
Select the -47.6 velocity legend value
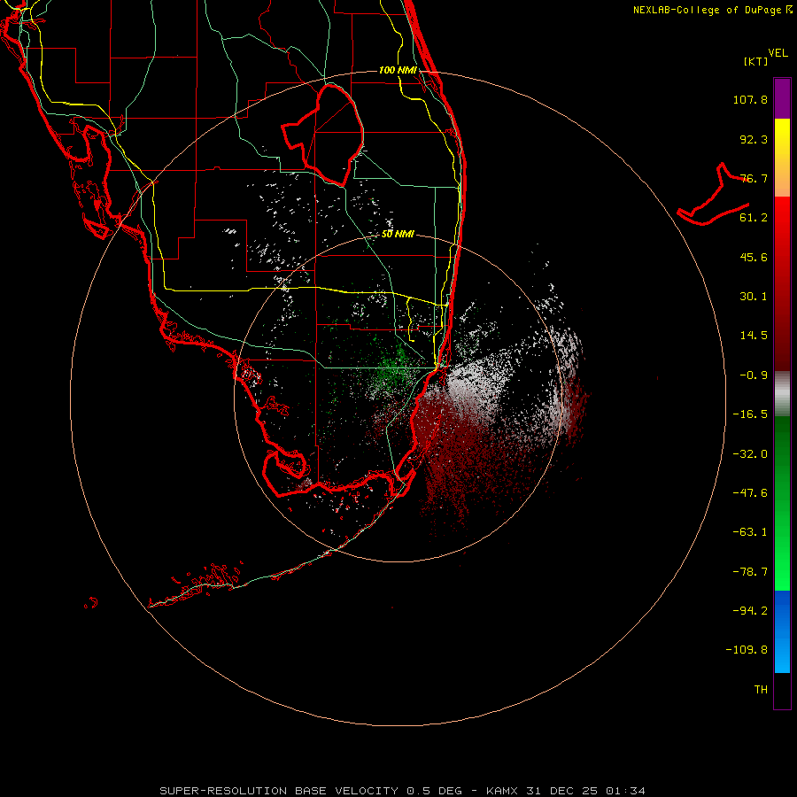pos(750,493)
